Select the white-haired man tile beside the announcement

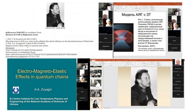pos(105,22)
